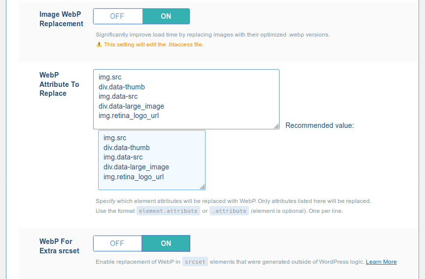
Task: Click inside WebP Attribute To Replace textarea
Action: [186, 99]
